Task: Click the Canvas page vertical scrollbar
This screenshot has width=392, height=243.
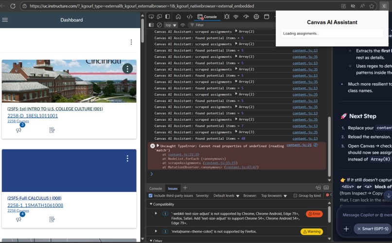Action: (x=143, y=30)
